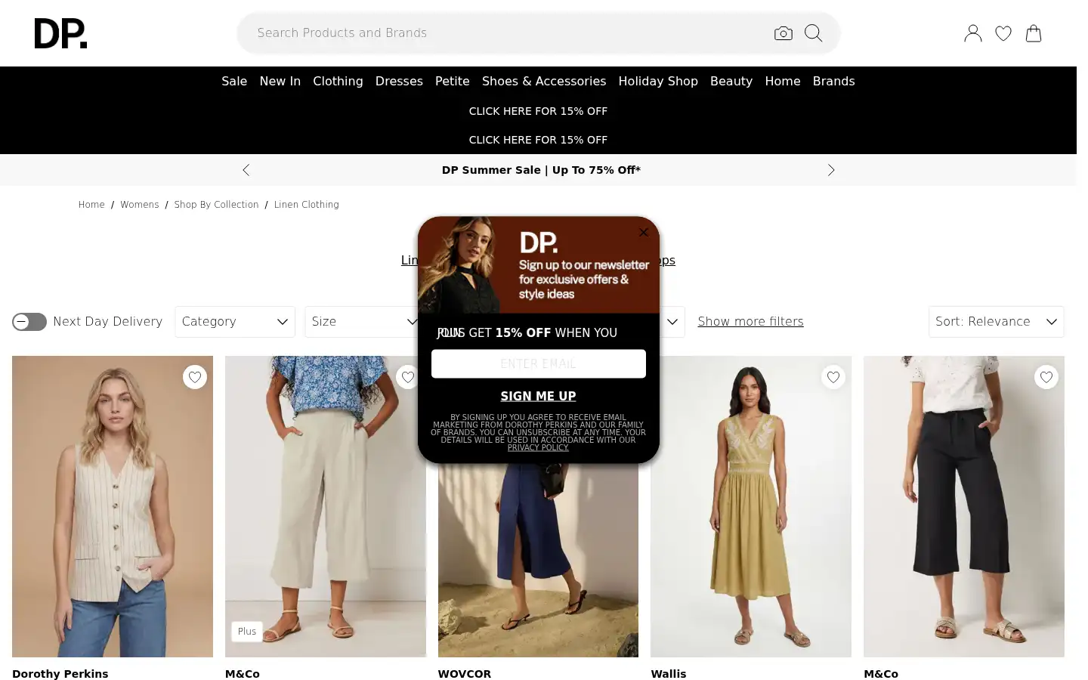The height and width of the screenshot is (680, 1088).
Task: Open the Home menu in the navigation bar
Action: tap(783, 81)
